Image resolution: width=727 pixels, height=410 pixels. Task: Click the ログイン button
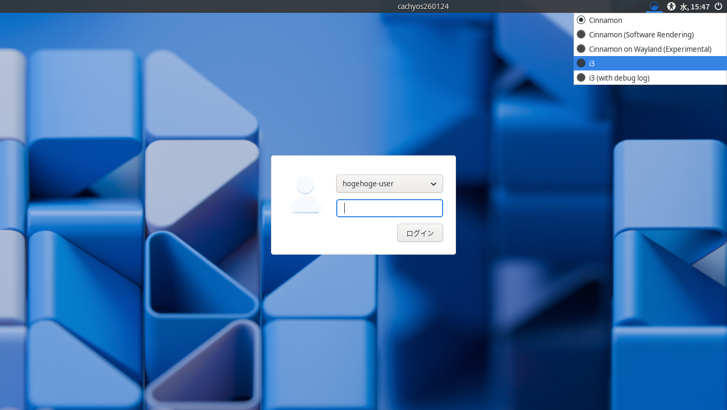pos(420,233)
